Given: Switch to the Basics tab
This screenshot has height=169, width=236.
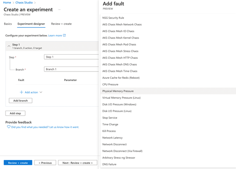Looking at the screenshot, I should (x=8, y=24).
